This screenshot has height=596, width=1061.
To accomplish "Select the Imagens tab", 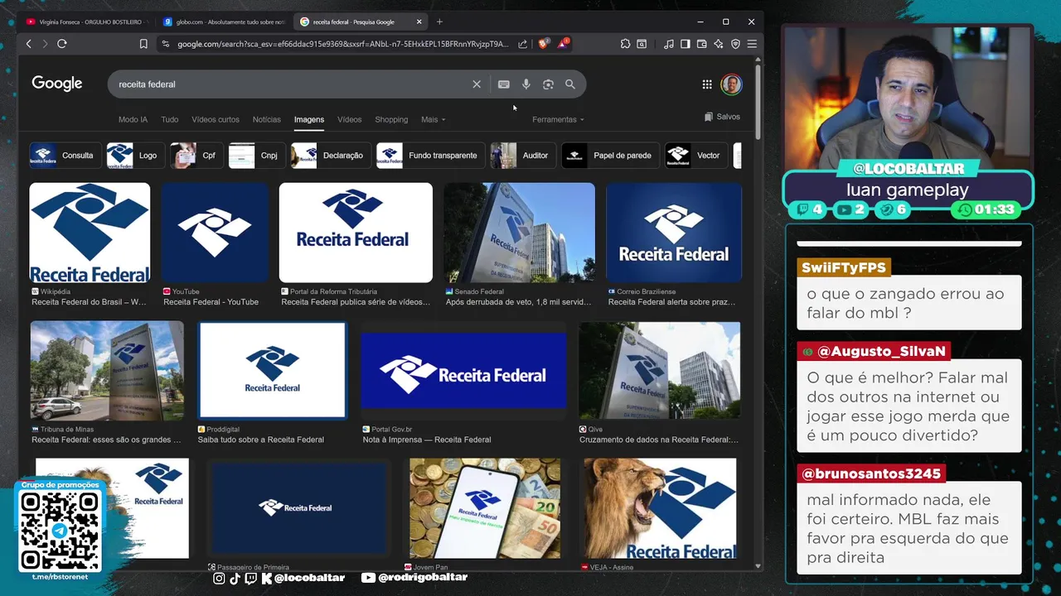I will (x=309, y=119).
